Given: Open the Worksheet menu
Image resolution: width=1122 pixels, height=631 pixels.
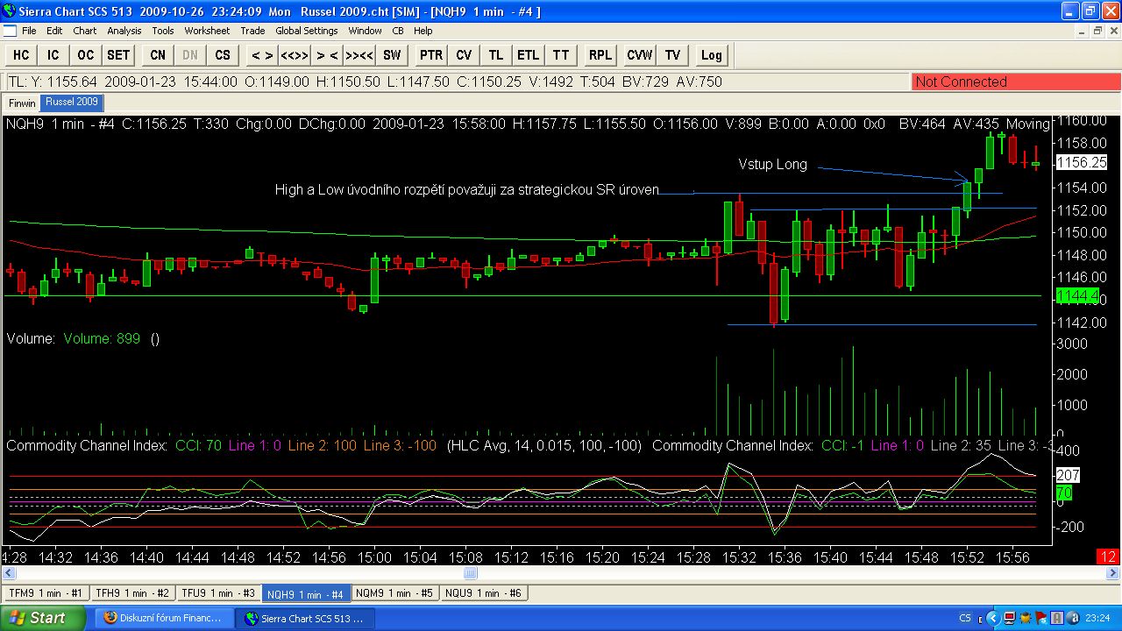Looking at the screenshot, I should pos(207,31).
